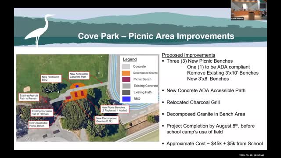Click the blue BBQ square on the map
The image size is (281, 158).
click(77, 86)
